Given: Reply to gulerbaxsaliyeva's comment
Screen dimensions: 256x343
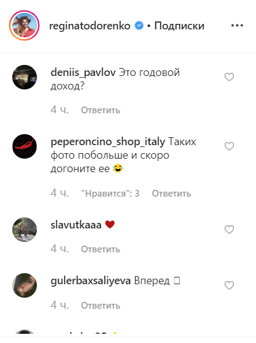Looking at the screenshot, I should [101, 306].
